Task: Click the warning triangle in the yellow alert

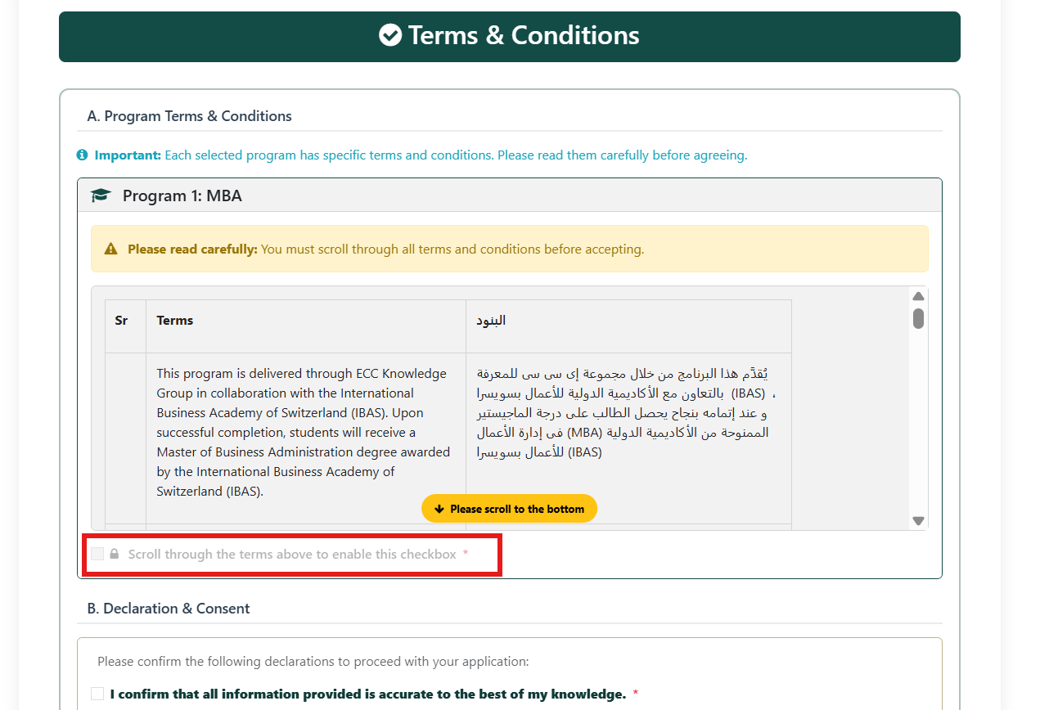Action: (111, 249)
